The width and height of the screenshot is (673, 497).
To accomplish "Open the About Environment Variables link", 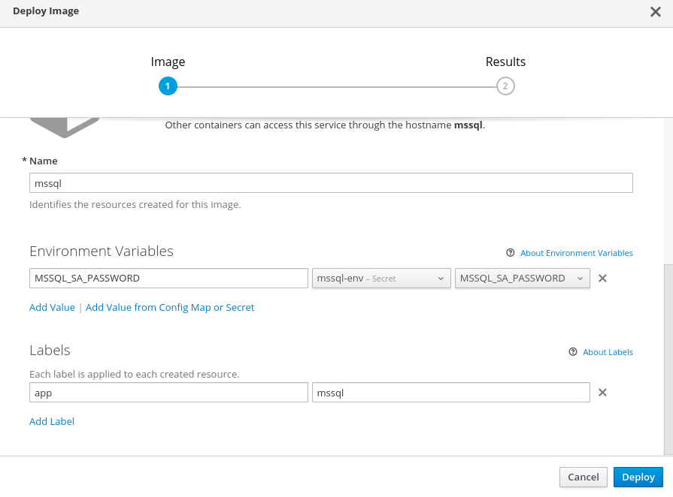I will click(577, 253).
